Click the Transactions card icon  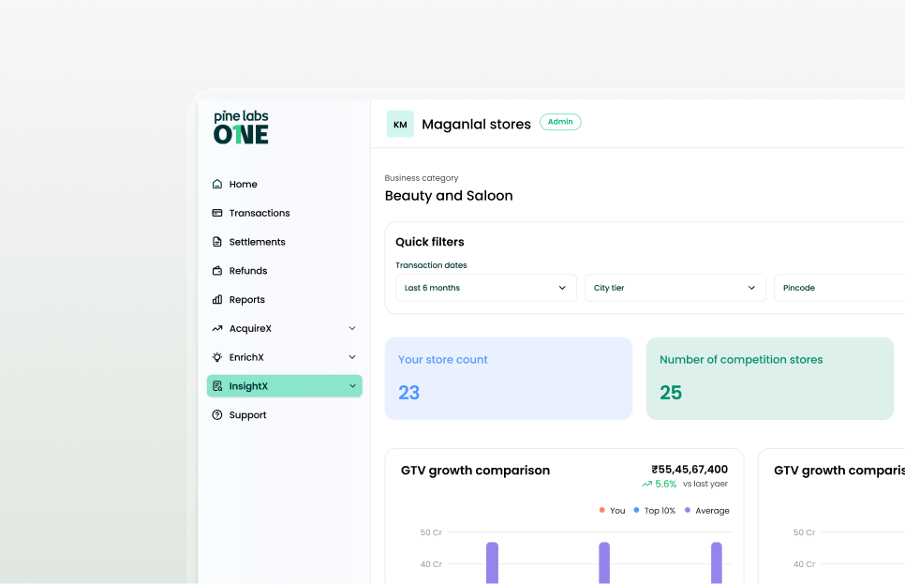click(x=217, y=213)
